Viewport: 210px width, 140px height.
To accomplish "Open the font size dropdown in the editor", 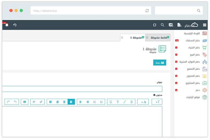I will 157,102.
